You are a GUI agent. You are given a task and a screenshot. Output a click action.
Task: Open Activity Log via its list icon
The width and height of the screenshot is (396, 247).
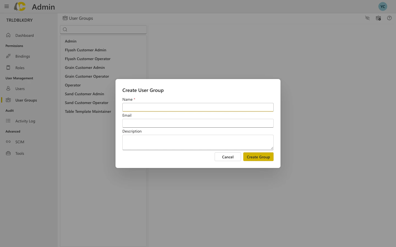(8, 121)
